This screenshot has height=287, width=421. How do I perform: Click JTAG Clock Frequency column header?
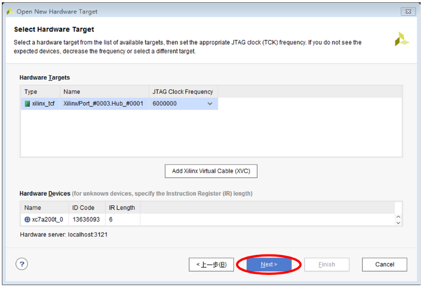183,92
